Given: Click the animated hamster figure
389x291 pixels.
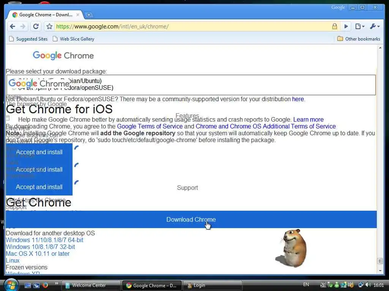Looking at the screenshot, I should (292, 248).
